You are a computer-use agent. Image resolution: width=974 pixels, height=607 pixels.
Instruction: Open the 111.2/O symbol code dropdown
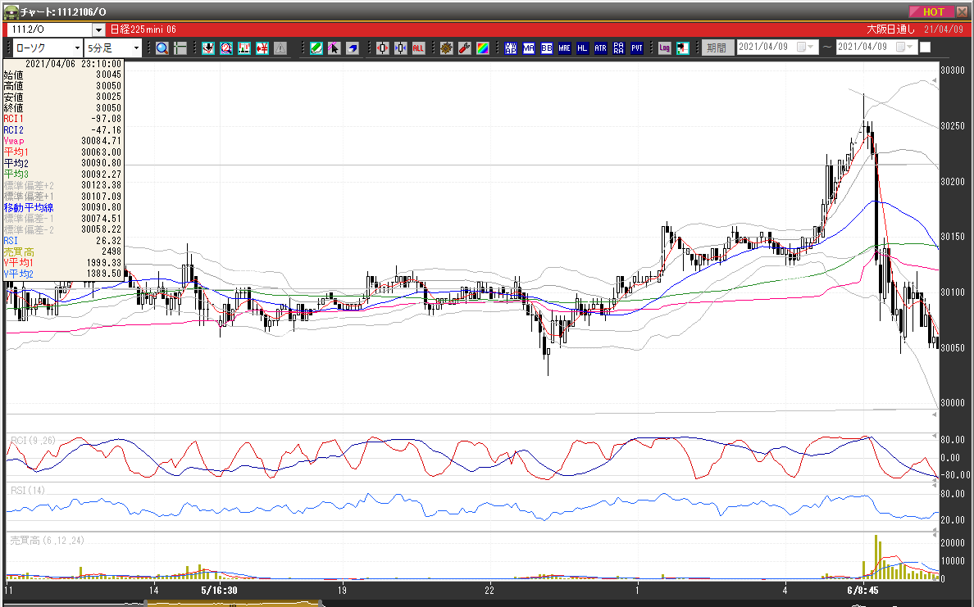click(x=99, y=30)
